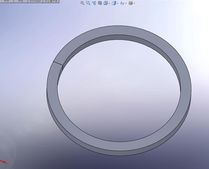Click the split line on the ring

pyautogui.click(x=58, y=63)
